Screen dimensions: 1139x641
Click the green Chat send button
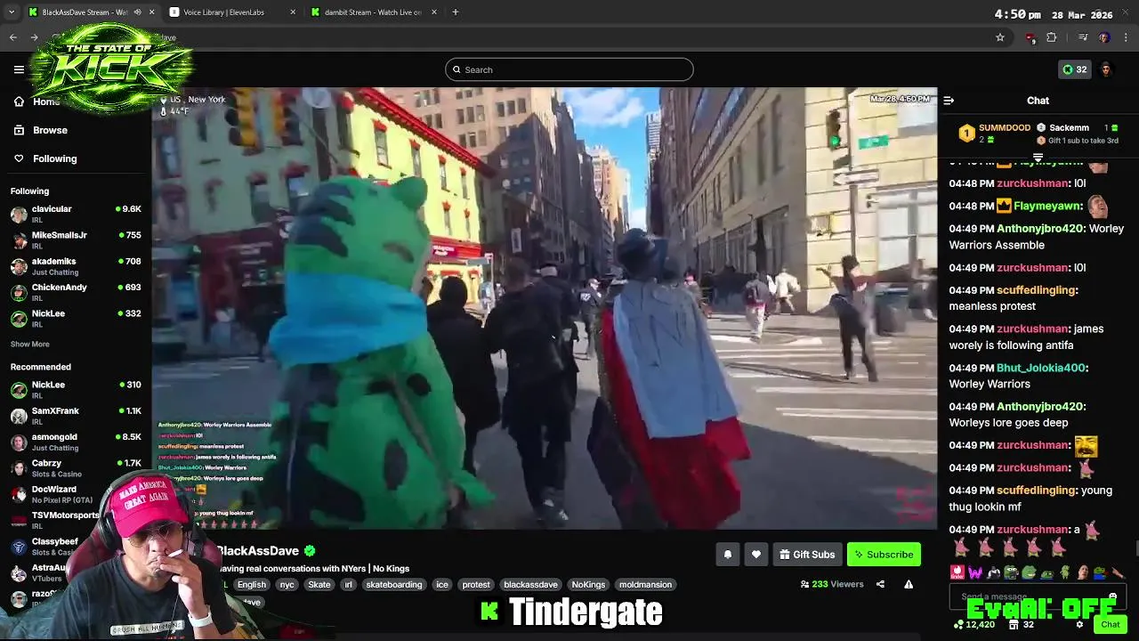click(x=1111, y=624)
